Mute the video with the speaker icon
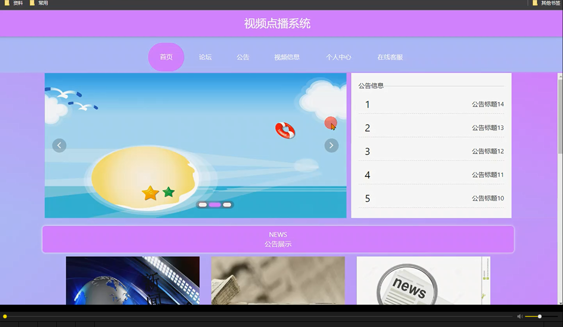The width and height of the screenshot is (563, 327). [519, 316]
